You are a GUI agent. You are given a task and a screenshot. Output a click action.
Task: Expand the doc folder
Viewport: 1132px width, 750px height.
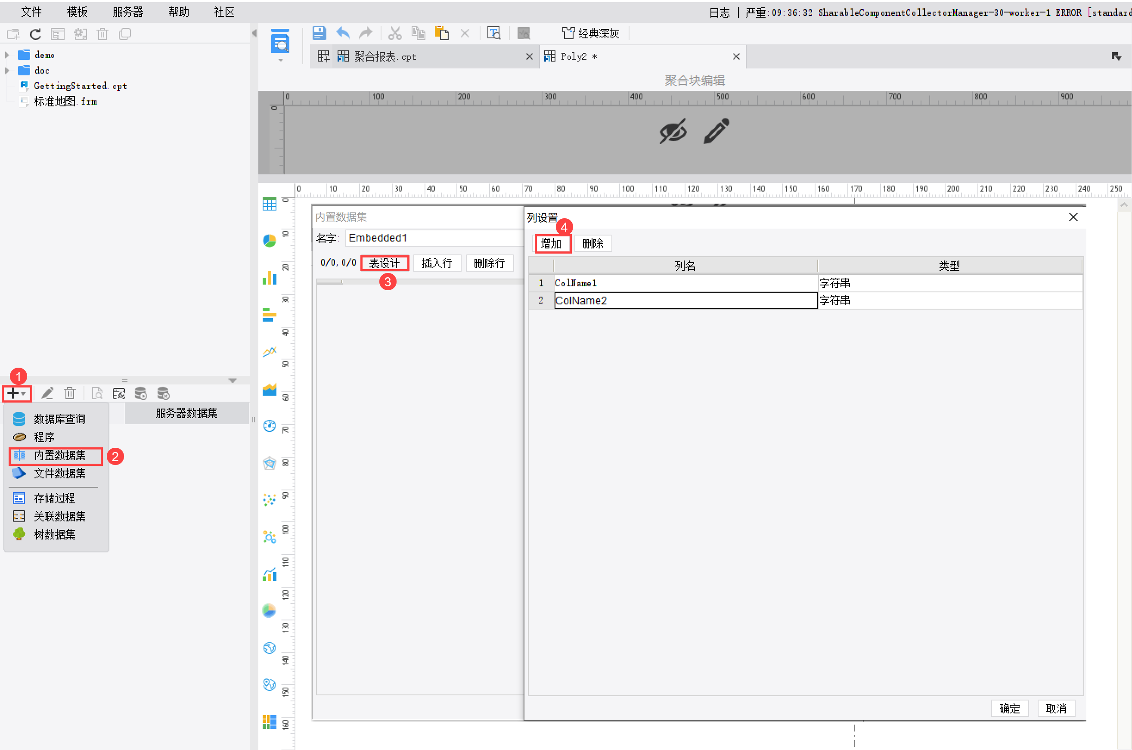tap(7, 70)
